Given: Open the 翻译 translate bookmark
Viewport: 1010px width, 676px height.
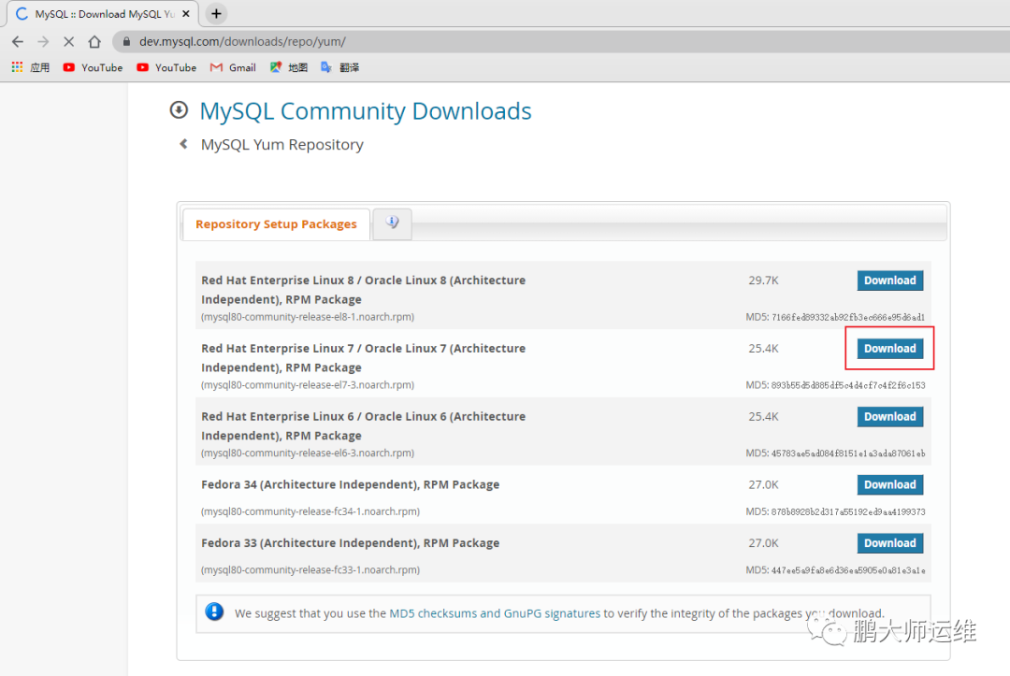Looking at the screenshot, I should (x=340, y=67).
